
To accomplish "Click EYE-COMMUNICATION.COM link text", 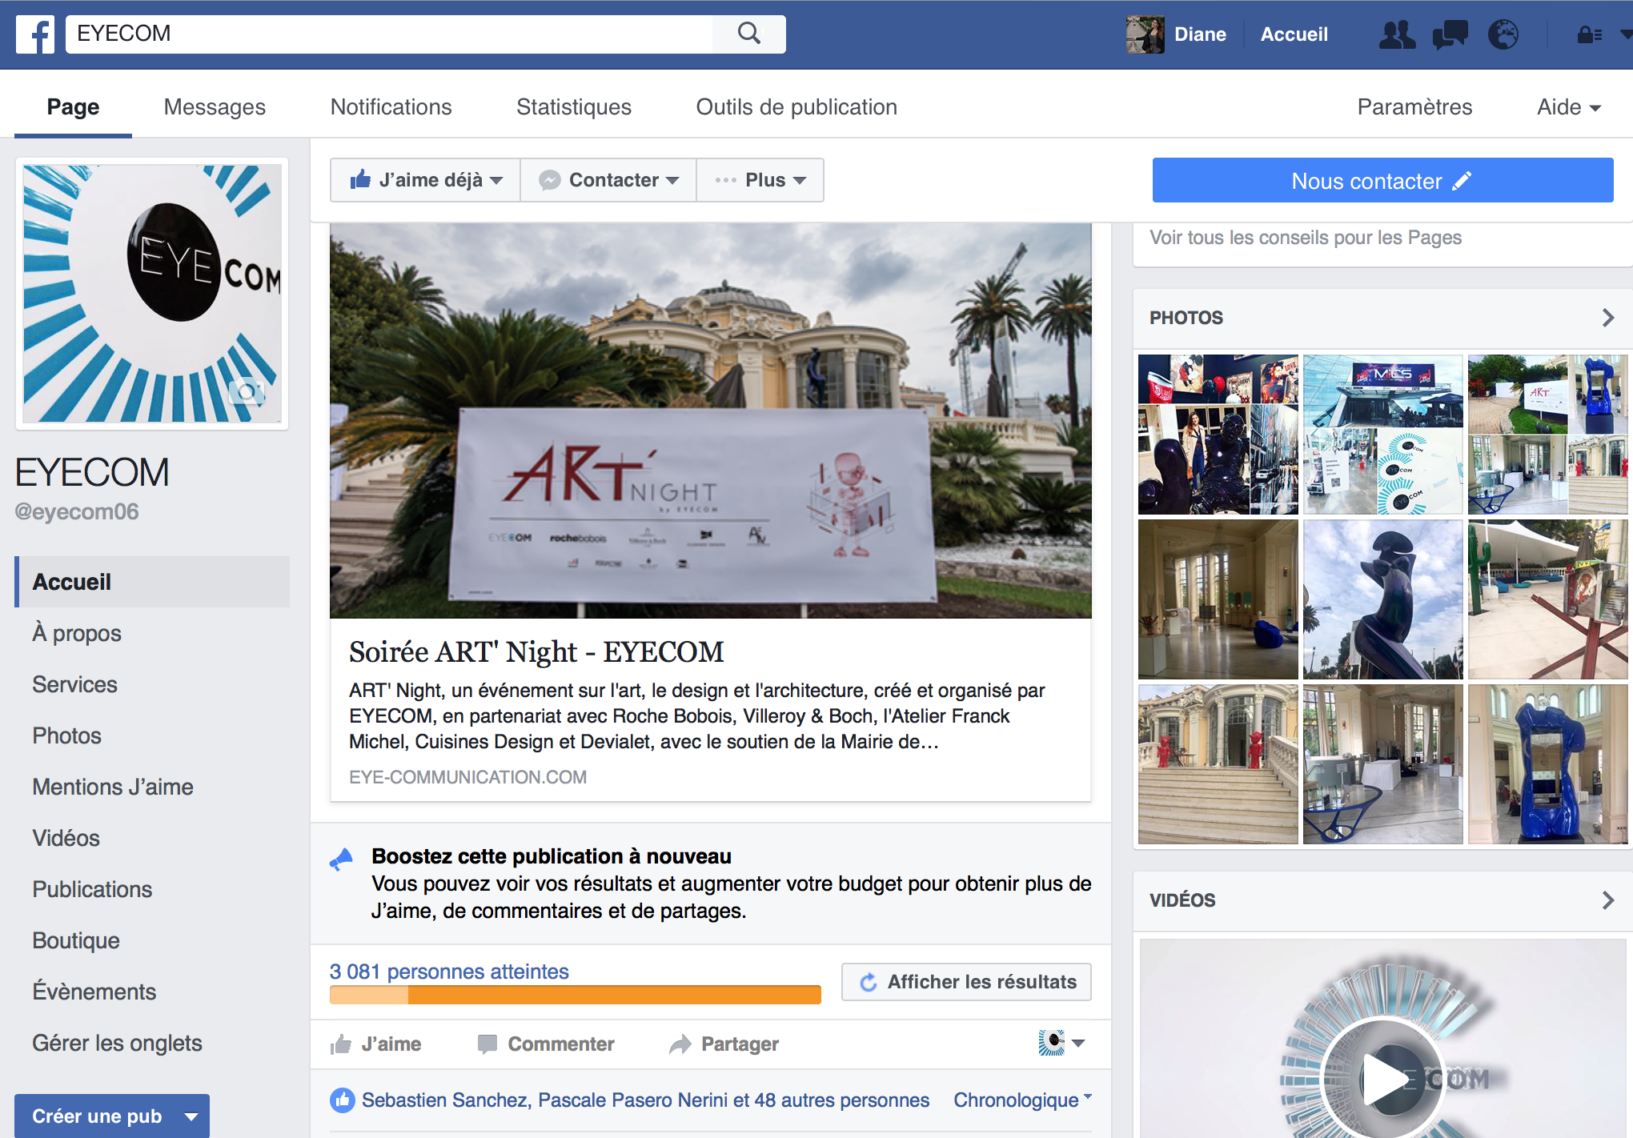I will pos(468,777).
